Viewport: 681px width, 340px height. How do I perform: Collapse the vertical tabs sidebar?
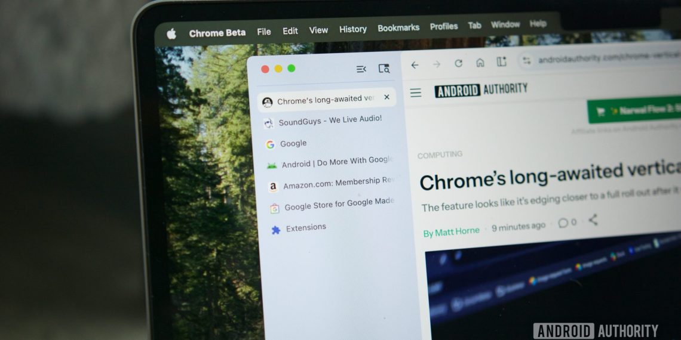click(x=361, y=69)
